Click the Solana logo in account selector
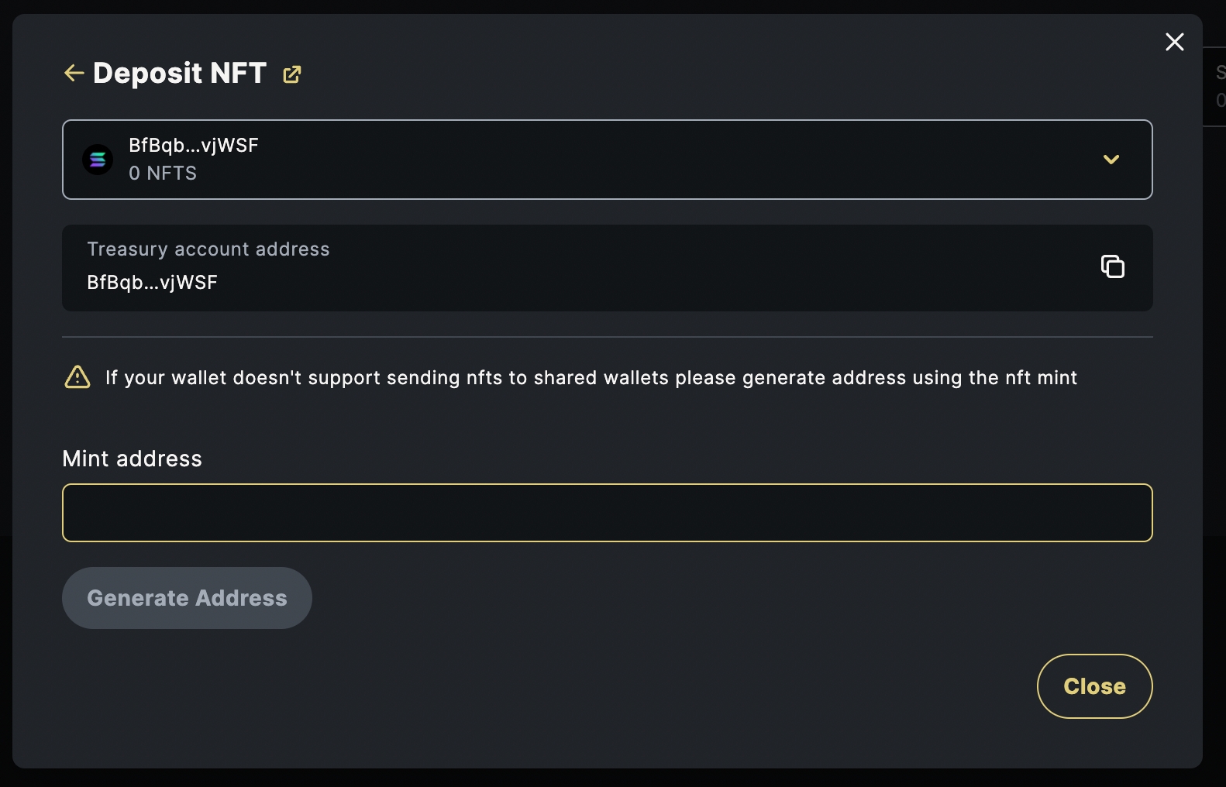 click(98, 160)
